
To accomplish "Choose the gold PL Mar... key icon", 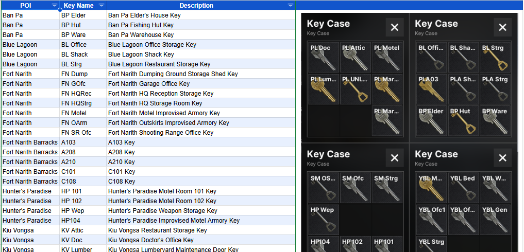I will point(387,89).
